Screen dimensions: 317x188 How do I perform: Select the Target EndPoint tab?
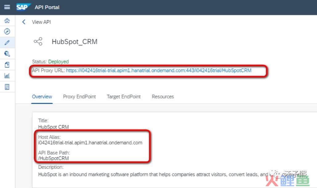(124, 97)
